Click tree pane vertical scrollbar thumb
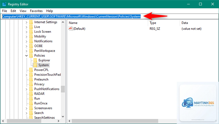Screen dimensions: 219x124 (63, 89)
